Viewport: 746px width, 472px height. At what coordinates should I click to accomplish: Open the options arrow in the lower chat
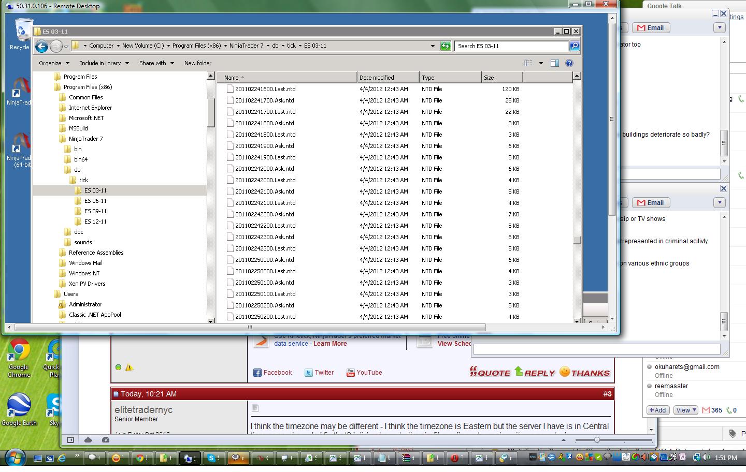tap(720, 202)
